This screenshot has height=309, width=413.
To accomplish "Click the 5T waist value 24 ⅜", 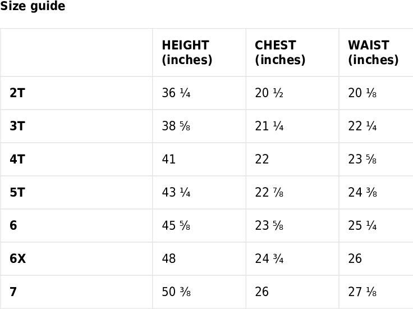I will click(x=362, y=193).
